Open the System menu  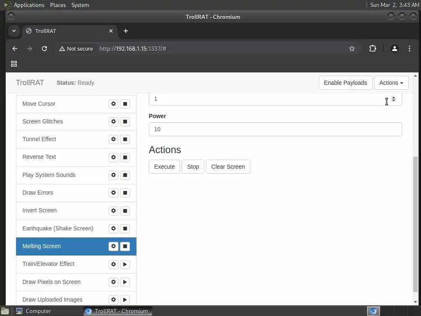pyautogui.click(x=80, y=5)
